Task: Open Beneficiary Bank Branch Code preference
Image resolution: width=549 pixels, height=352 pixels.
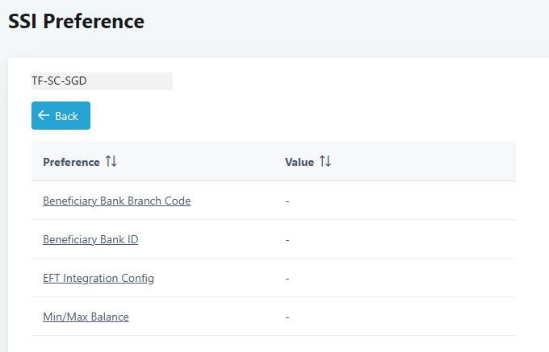Action: (116, 201)
